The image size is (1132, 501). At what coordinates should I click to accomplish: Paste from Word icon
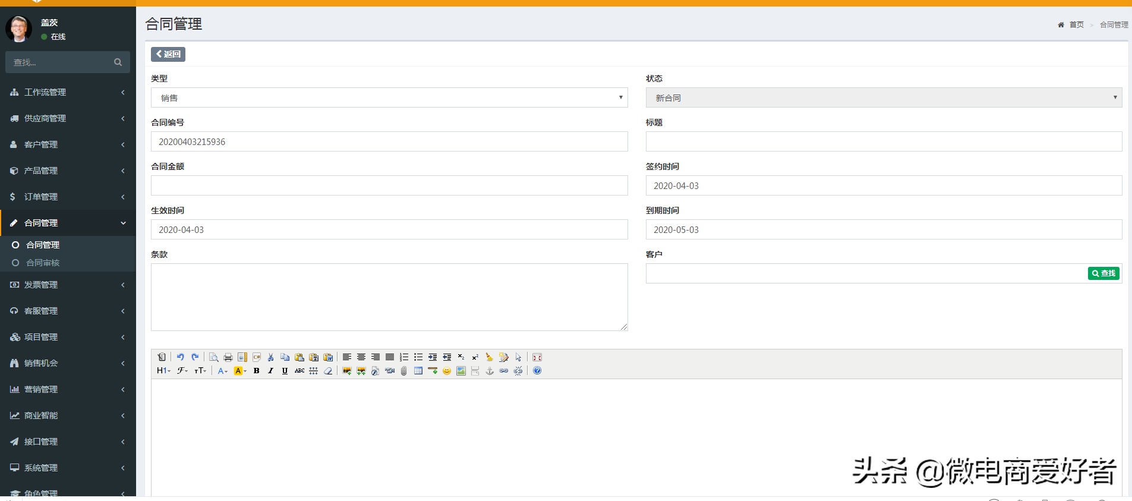tap(328, 357)
